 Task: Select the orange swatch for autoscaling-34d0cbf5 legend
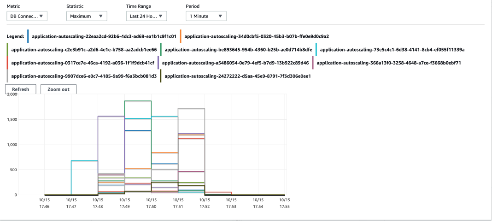(181, 36)
